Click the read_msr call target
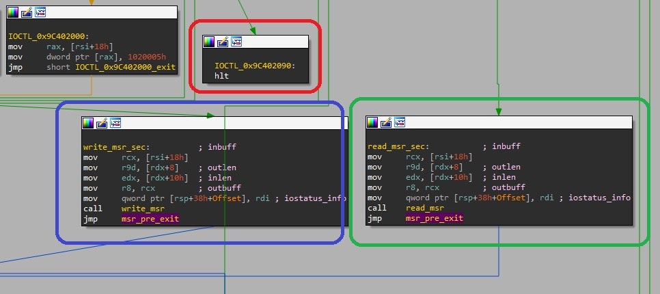Screen dimensions: 660x294 (x=422, y=208)
